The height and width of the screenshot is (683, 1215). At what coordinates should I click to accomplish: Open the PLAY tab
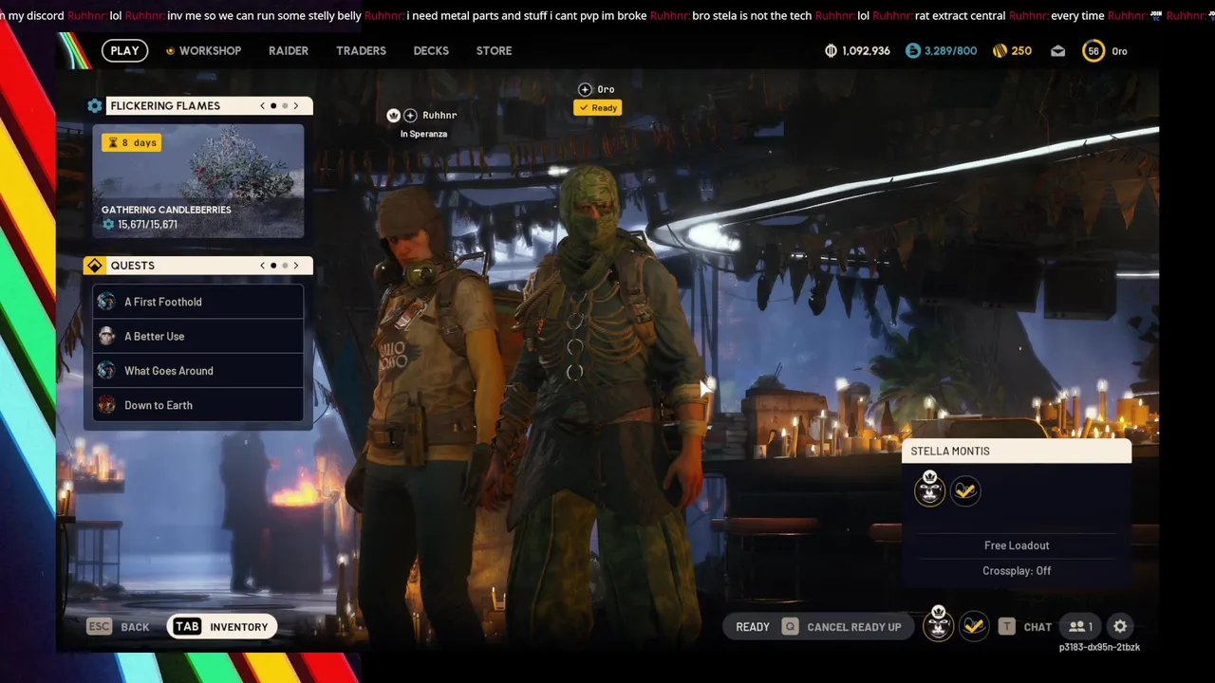coord(124,50)
